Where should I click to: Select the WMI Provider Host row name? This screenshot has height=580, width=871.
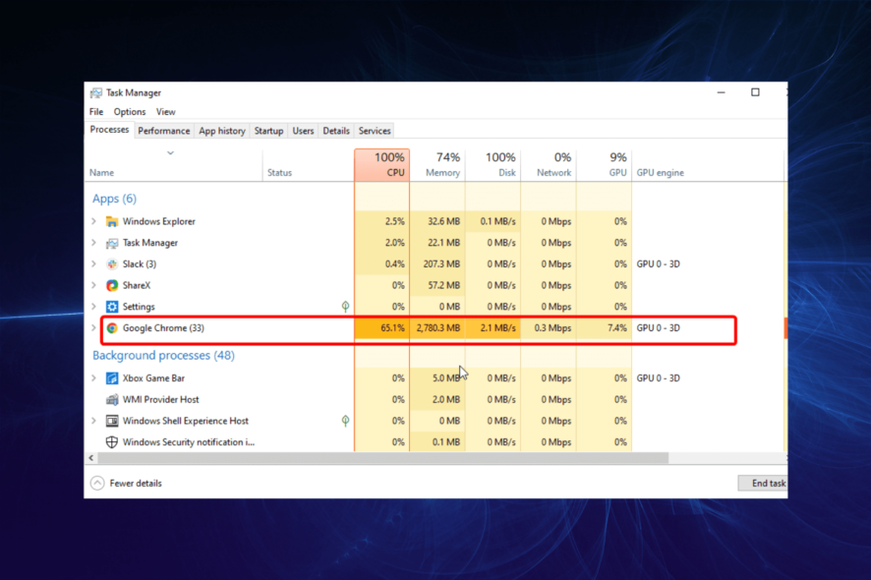click(x=160, y=399)
